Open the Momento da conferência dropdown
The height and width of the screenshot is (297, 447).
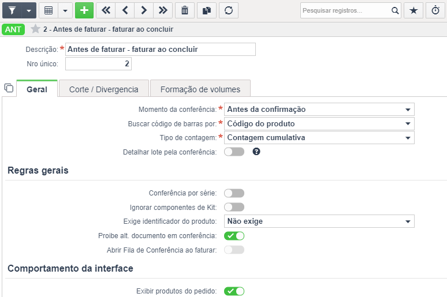tap(319, 110)
